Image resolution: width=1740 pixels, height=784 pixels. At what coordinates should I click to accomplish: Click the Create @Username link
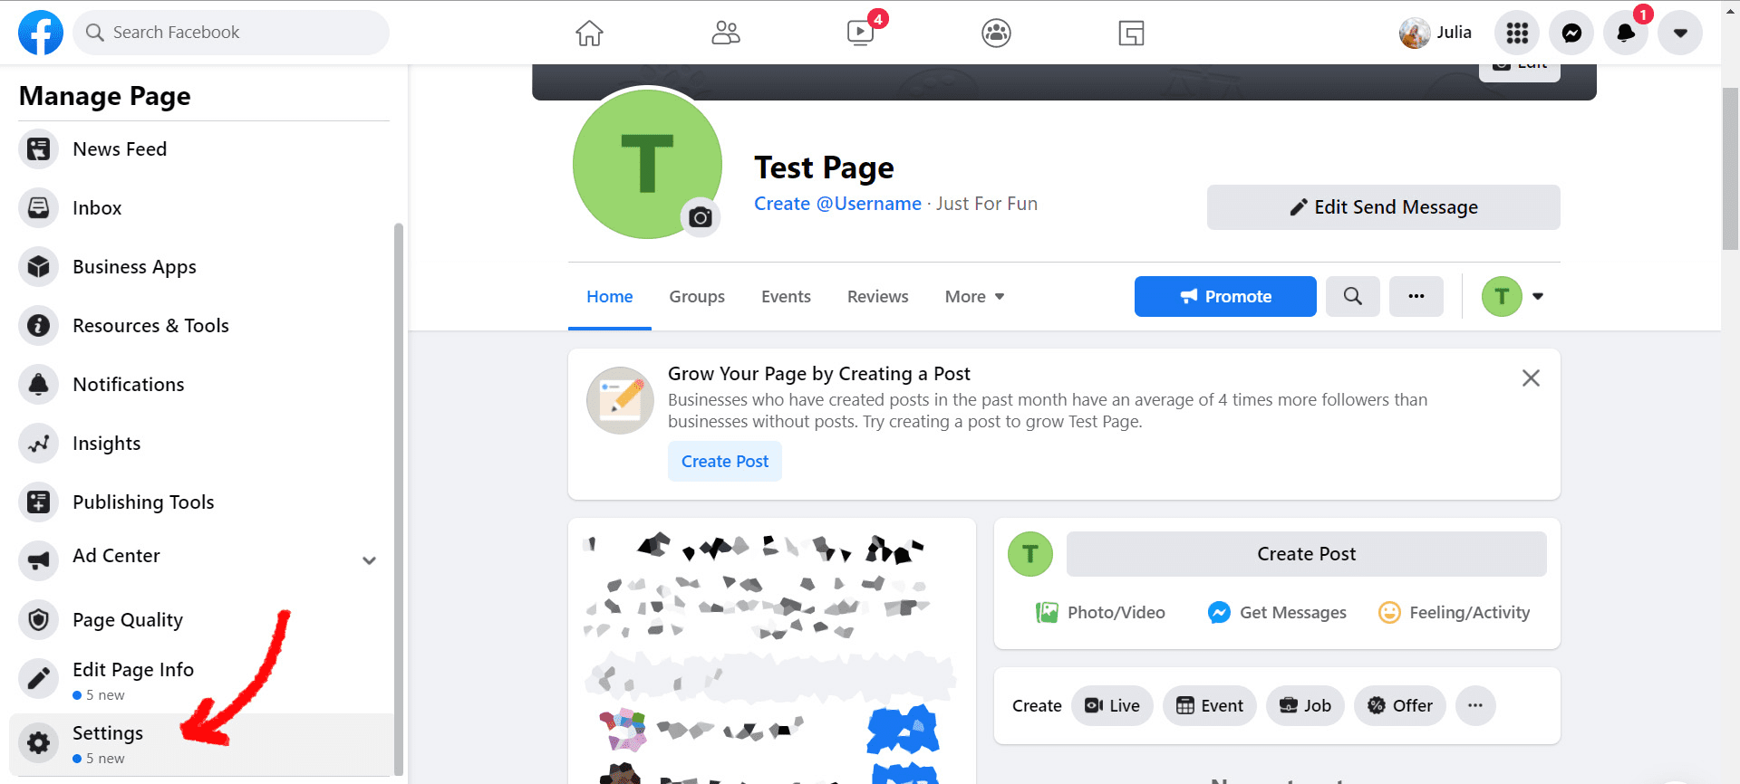coord(837,204)
